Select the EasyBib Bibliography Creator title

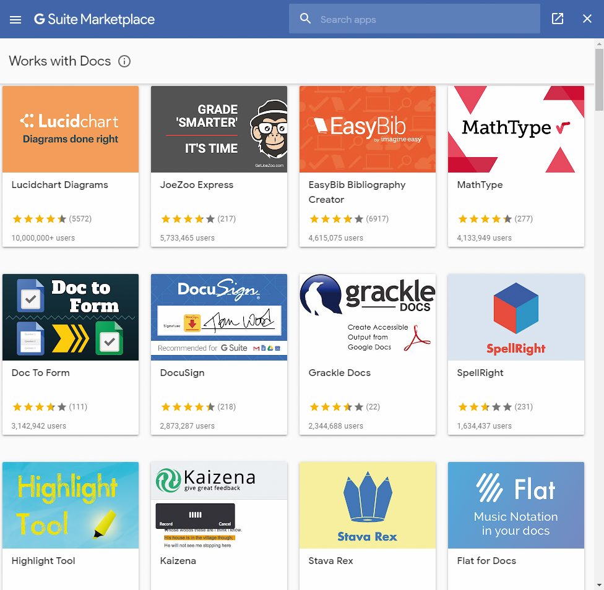click(356, 192)
